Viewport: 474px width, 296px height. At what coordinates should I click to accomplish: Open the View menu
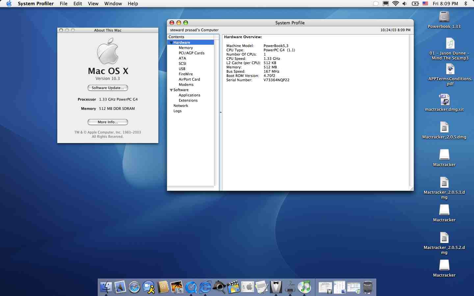point(93,4)
